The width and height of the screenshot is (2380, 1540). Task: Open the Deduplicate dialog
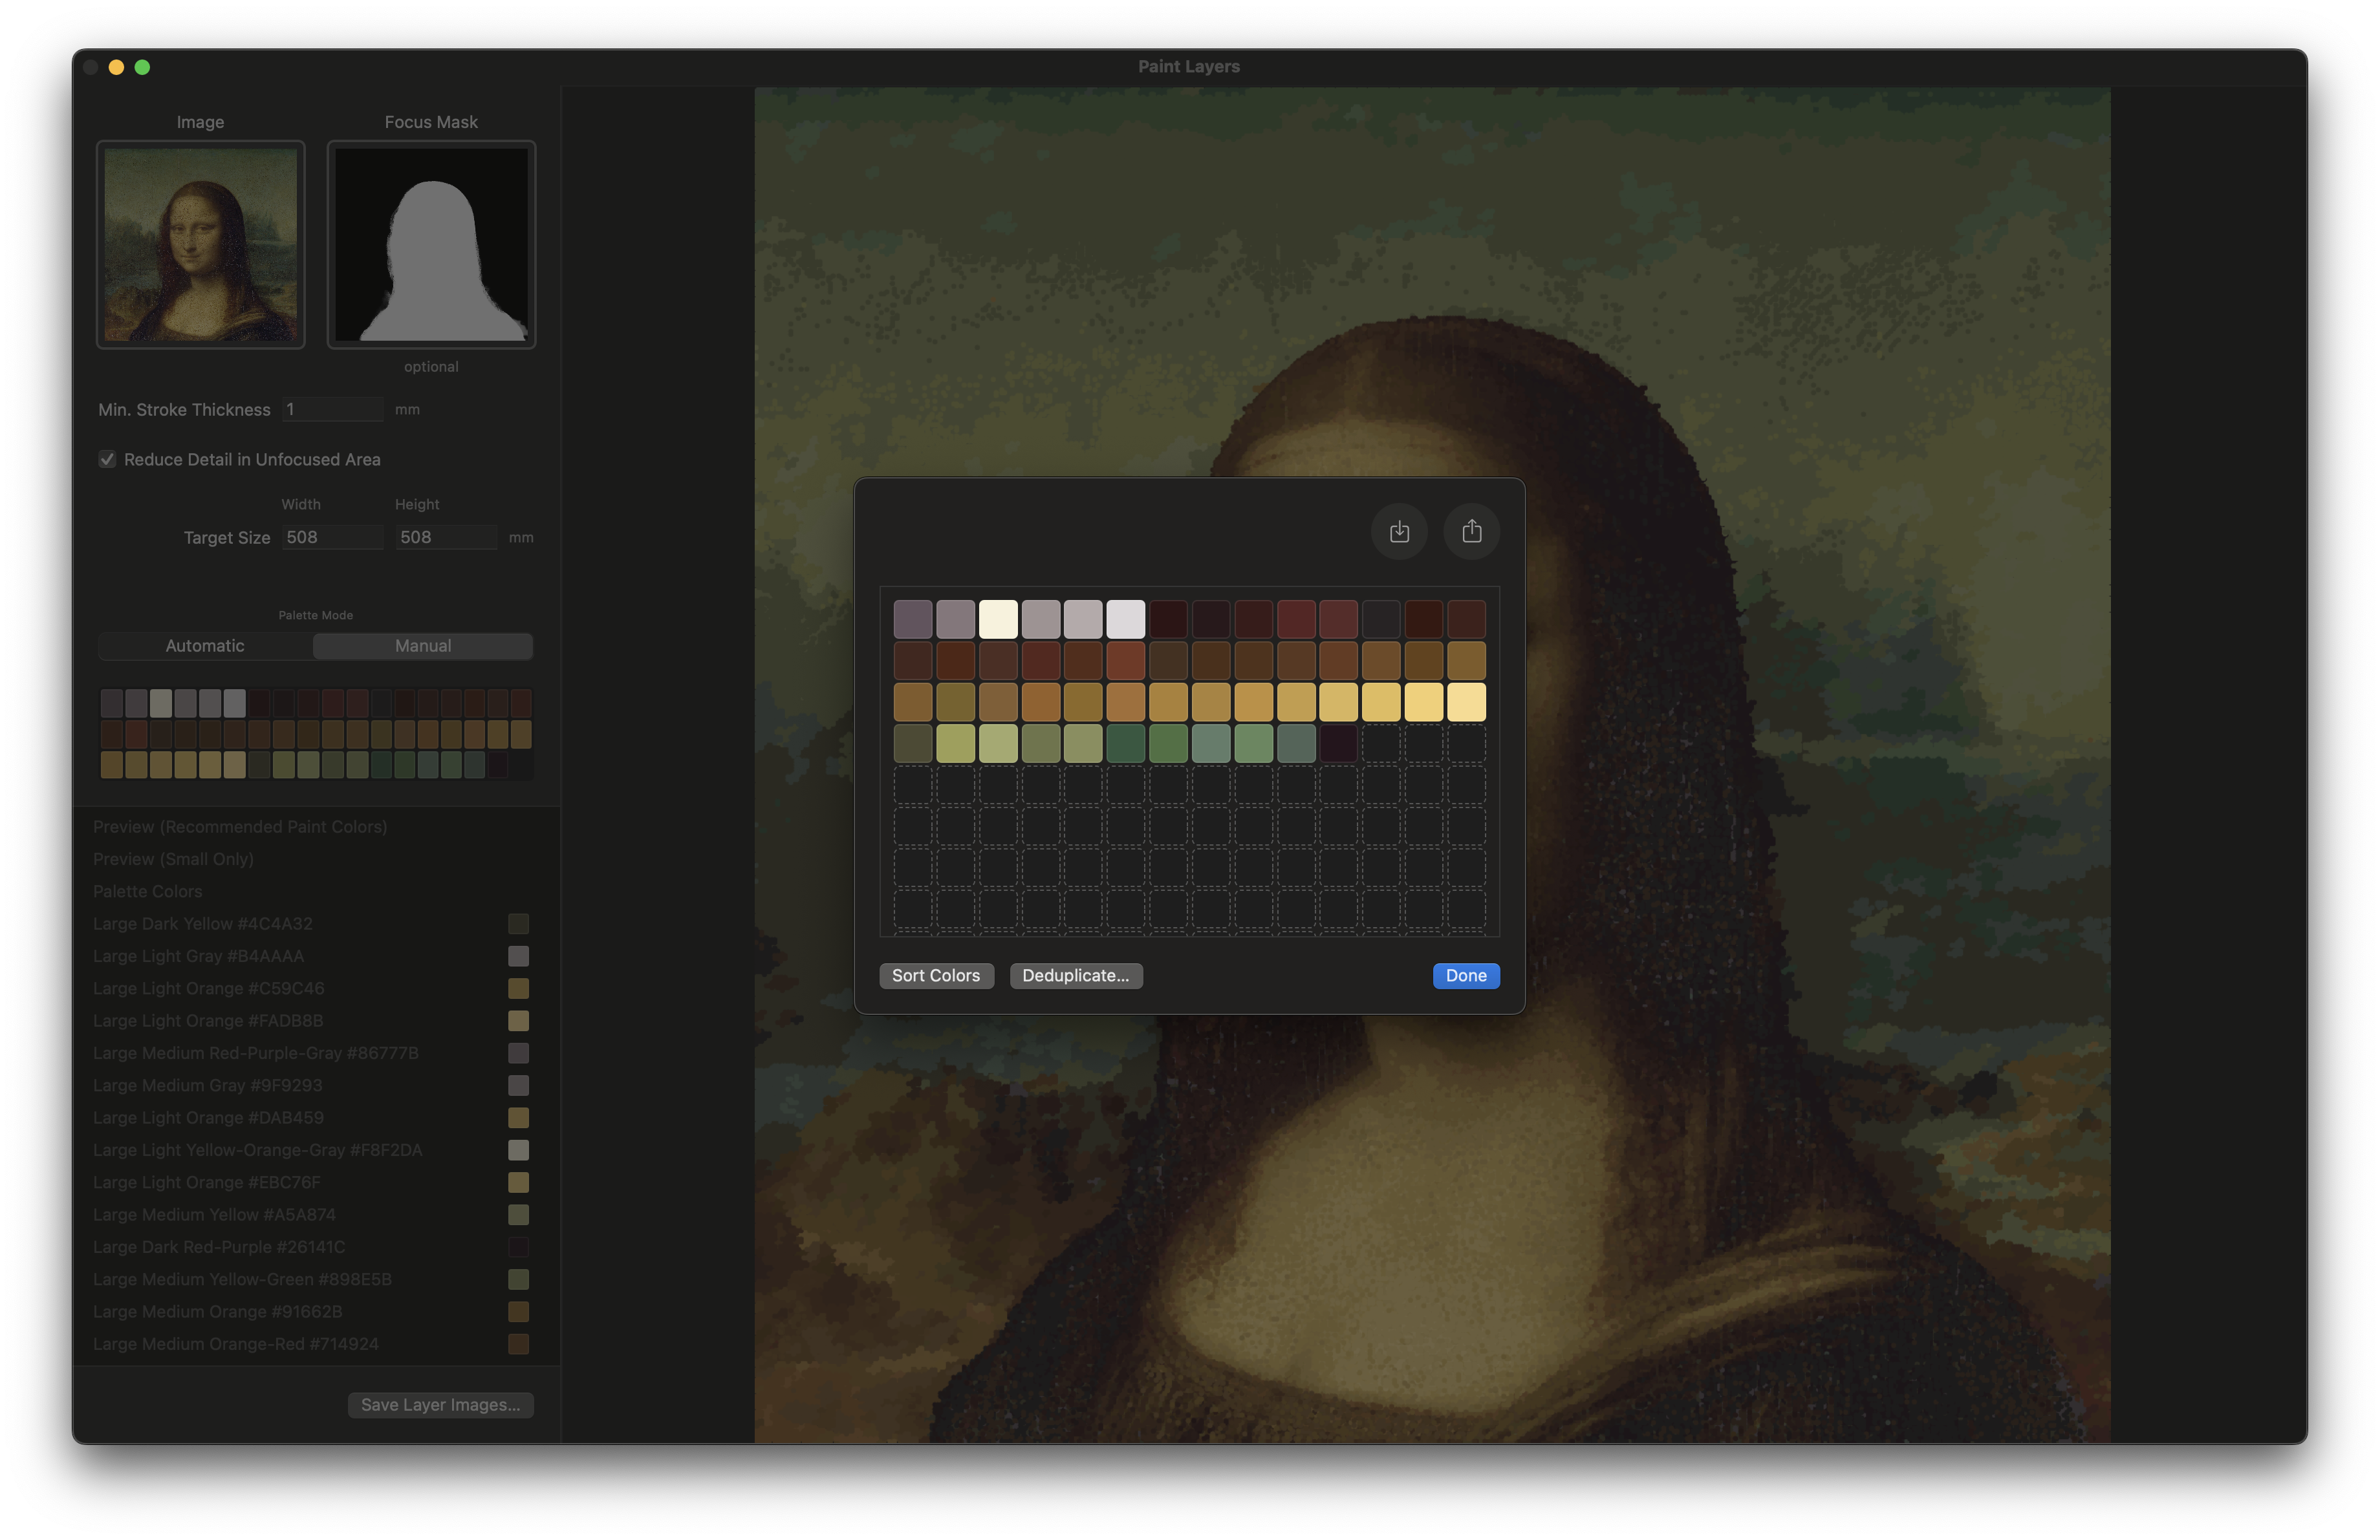pyautogui.click(x=1076, y=976)
